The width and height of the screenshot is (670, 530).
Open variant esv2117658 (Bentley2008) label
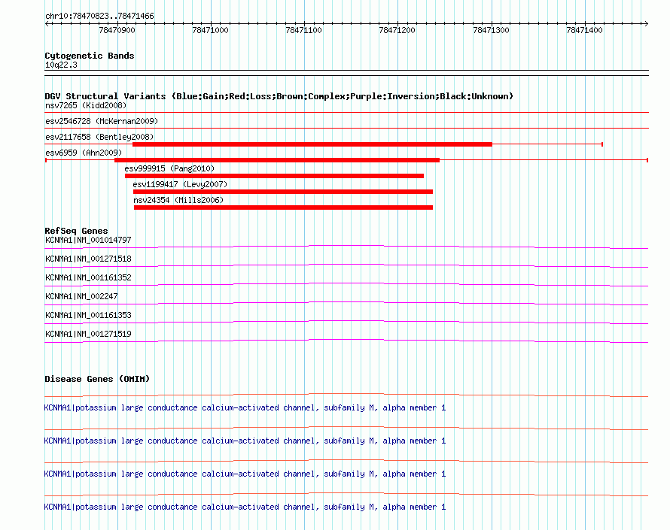tap(99, 137)
